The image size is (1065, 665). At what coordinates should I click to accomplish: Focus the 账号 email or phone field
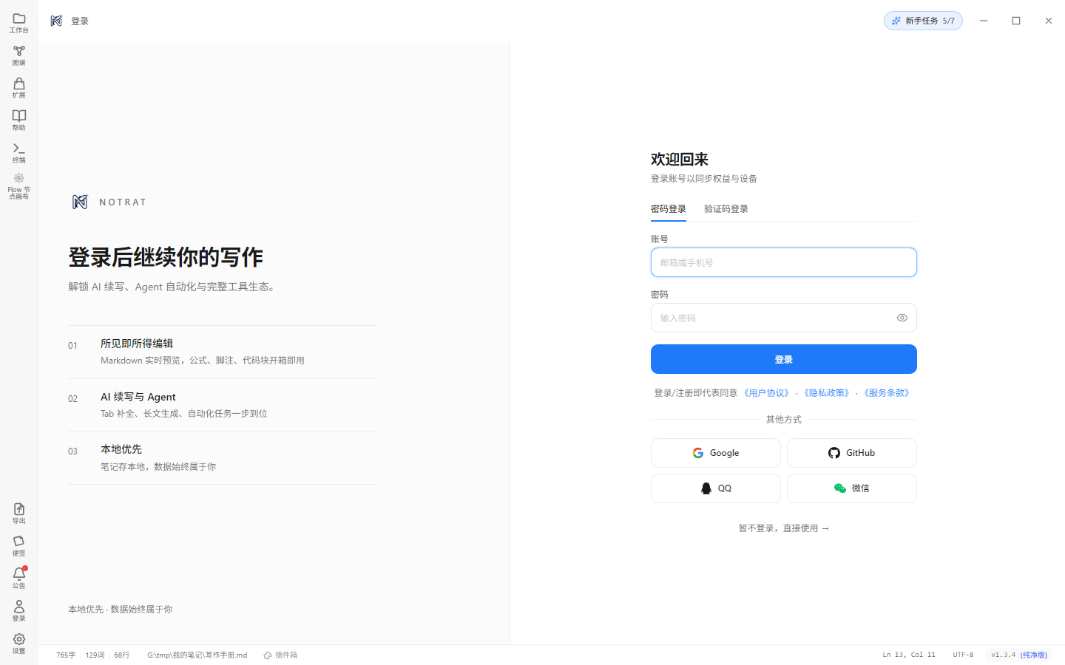784,262
